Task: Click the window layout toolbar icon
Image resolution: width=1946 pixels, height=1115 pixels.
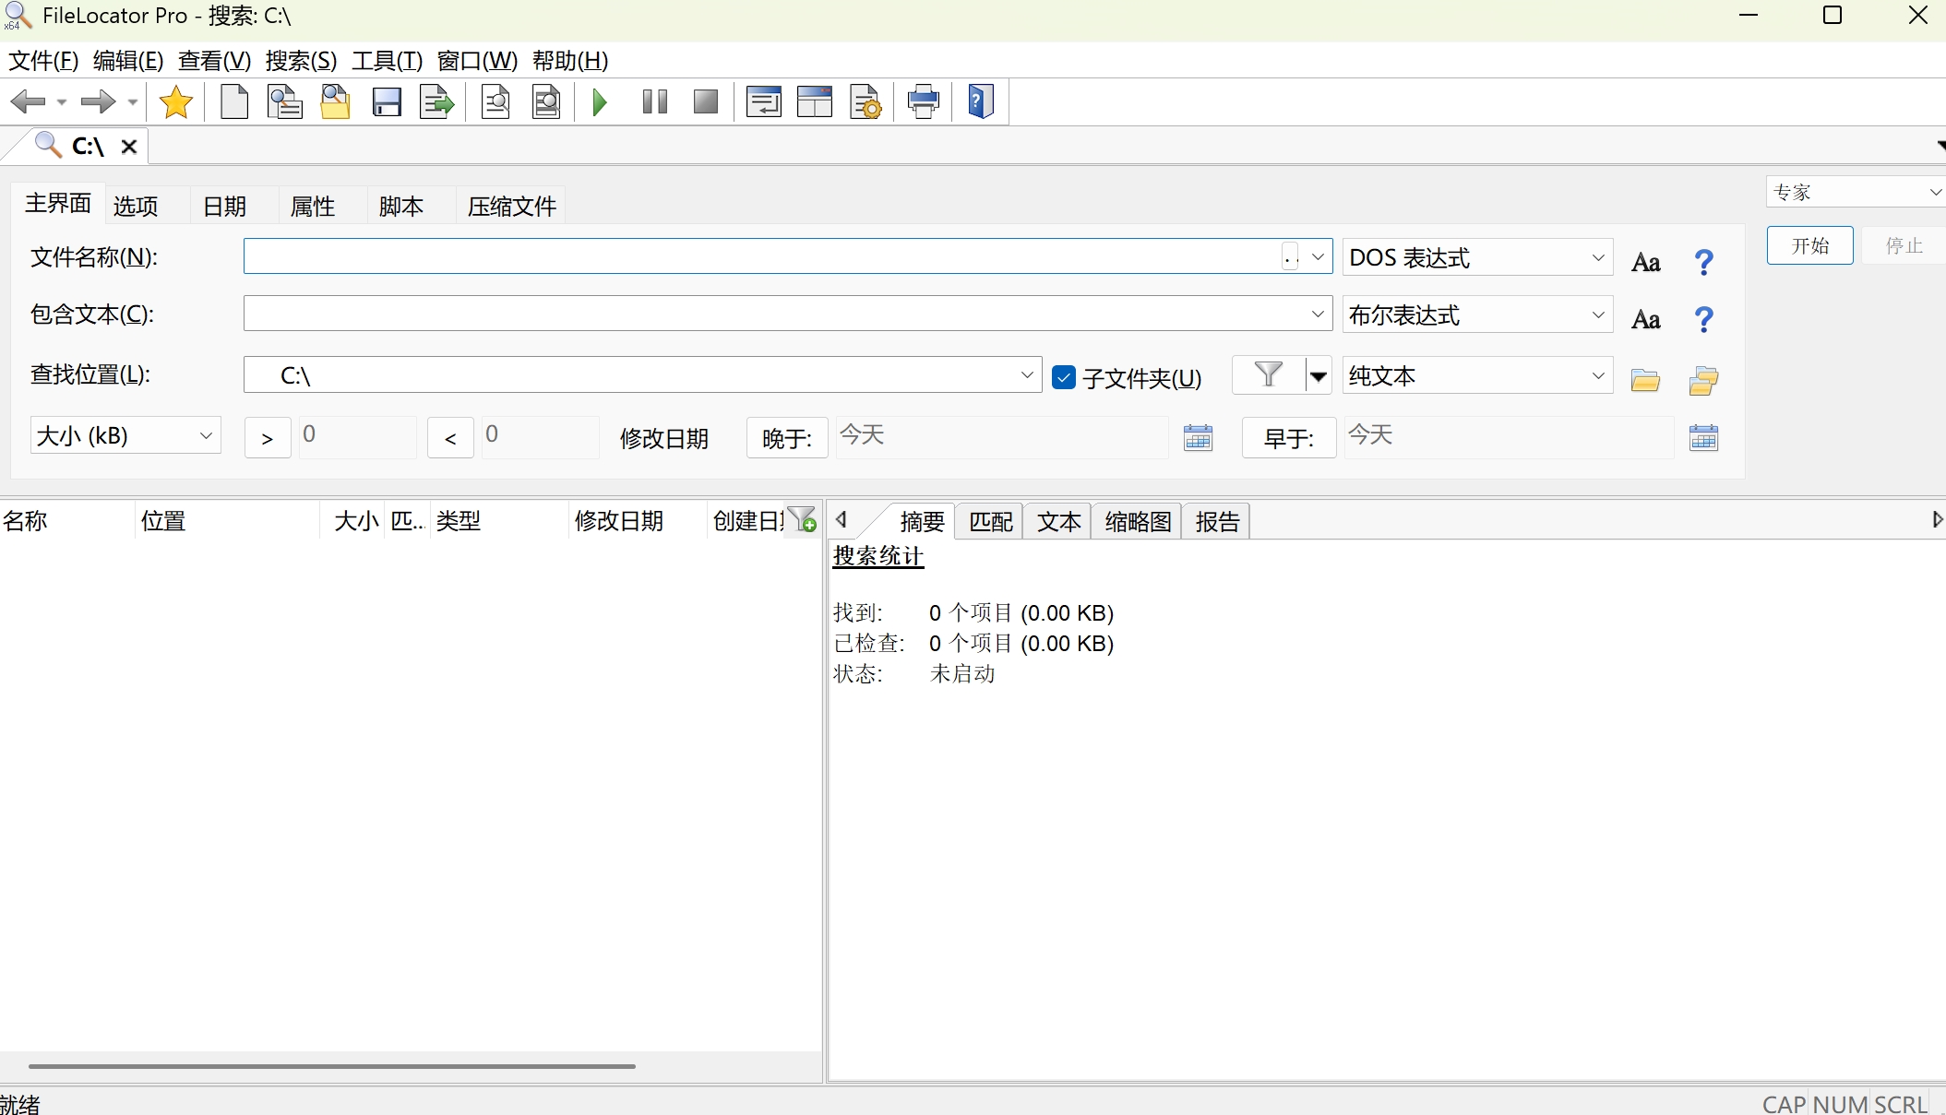Action: (x=815, y=101)
